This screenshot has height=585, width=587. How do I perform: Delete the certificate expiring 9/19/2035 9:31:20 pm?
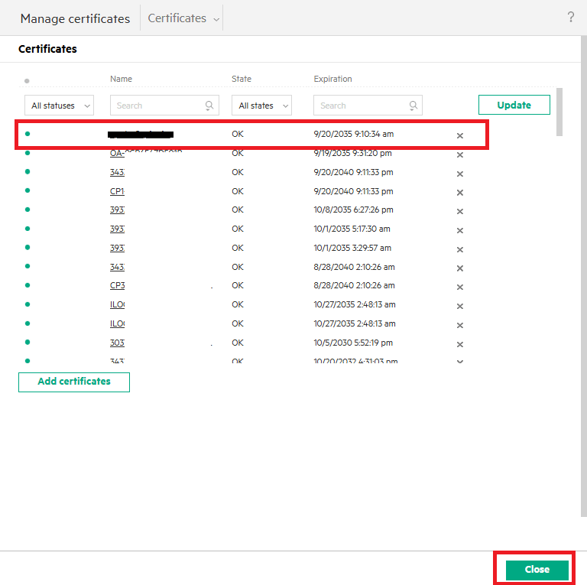[460, 154]
